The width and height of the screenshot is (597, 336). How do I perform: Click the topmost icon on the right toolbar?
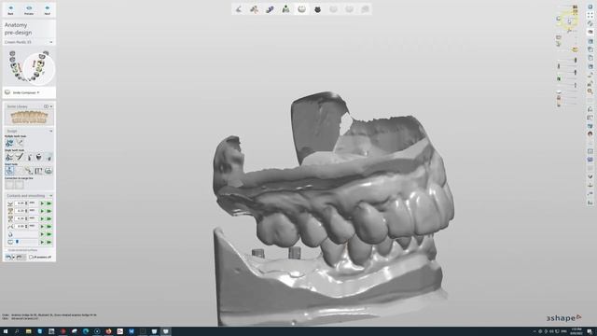(x=590, y=7)
